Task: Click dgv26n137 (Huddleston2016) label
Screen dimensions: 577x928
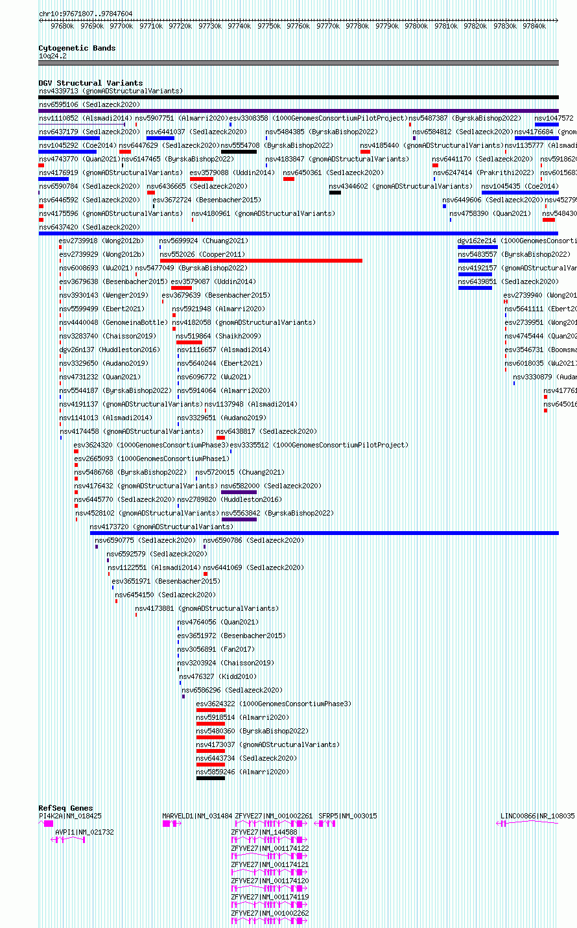Action: pyautogui.click(x=110, y=350)
